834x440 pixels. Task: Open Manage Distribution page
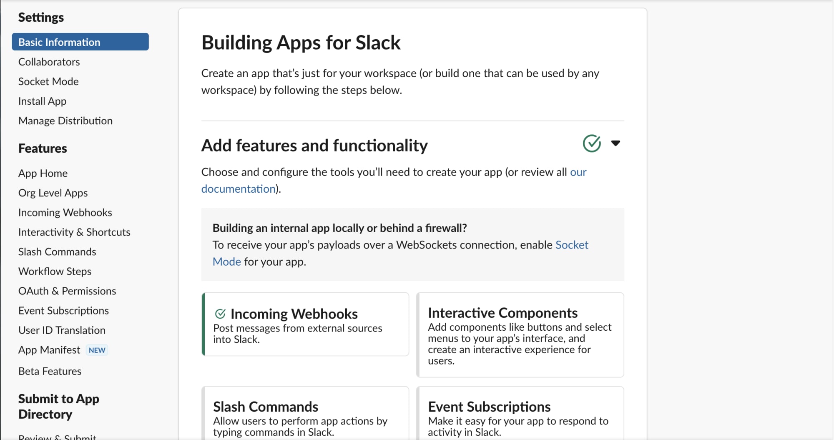[65, 121]
